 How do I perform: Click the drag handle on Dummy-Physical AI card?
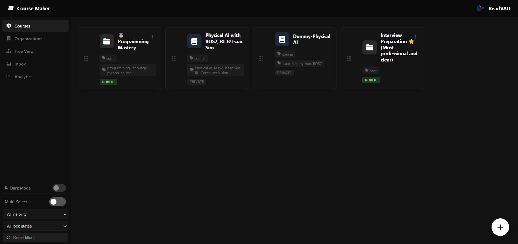[x=261, y=59]
